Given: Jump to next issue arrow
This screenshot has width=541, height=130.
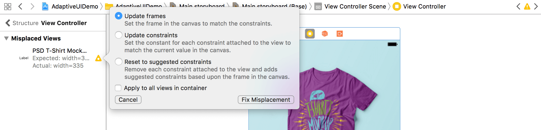Looking at the screenshot, I should [x=536, y=6].
